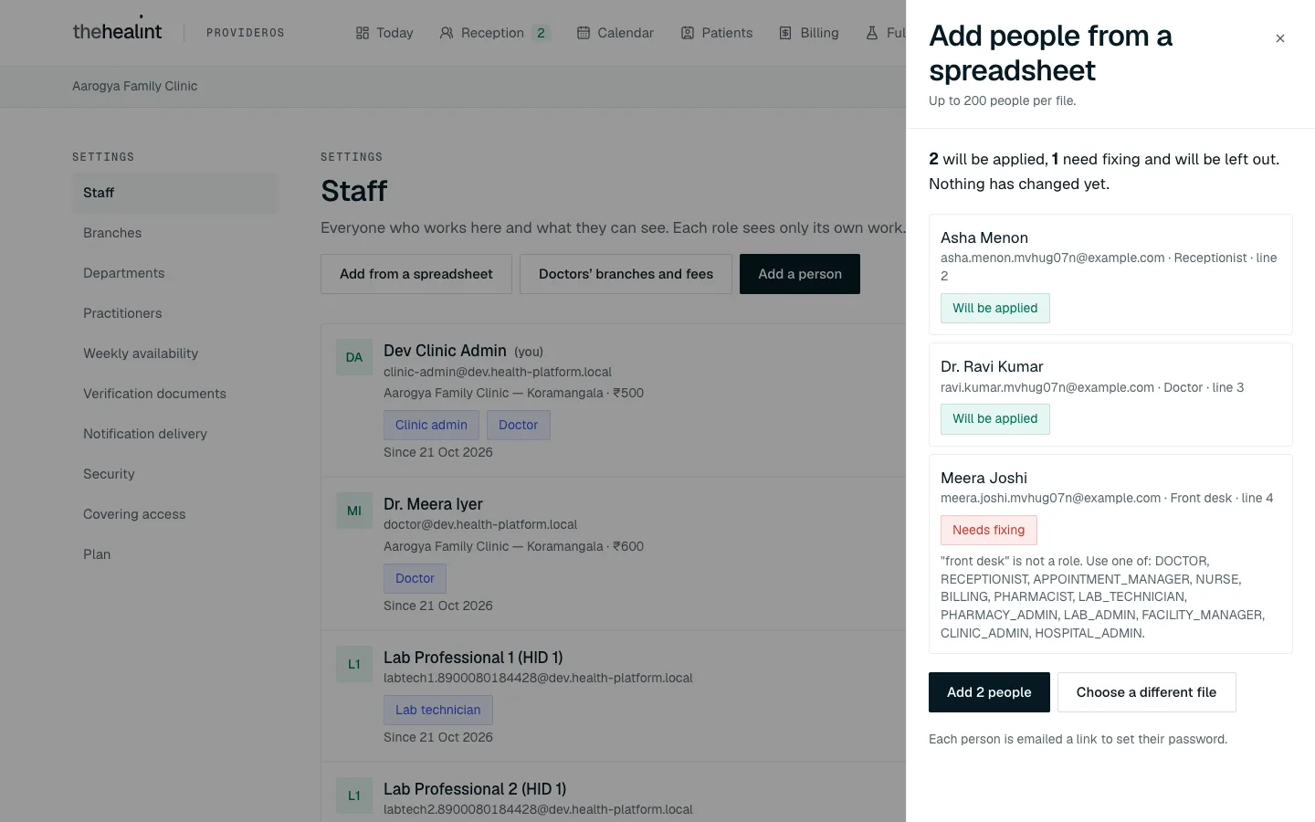
Task: Click the thehealint logo
Action: tap(117, 31)
